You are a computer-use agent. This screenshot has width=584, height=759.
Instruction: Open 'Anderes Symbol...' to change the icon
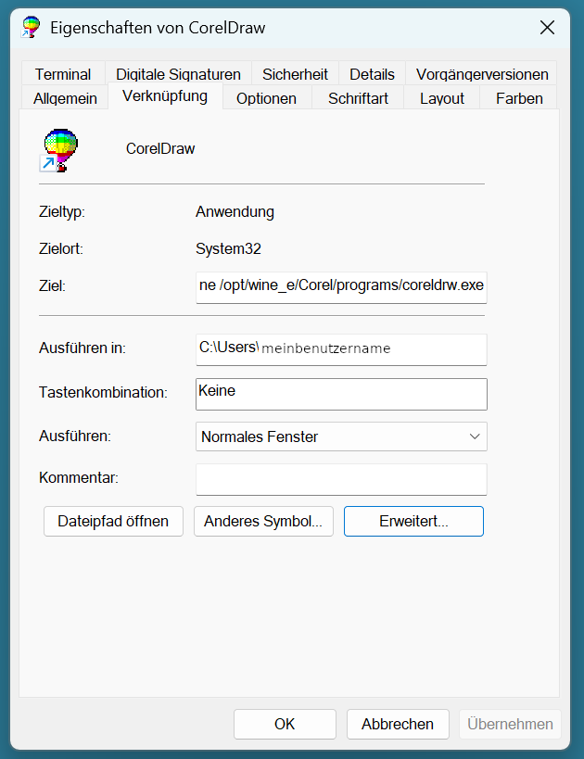pos(262,521)
